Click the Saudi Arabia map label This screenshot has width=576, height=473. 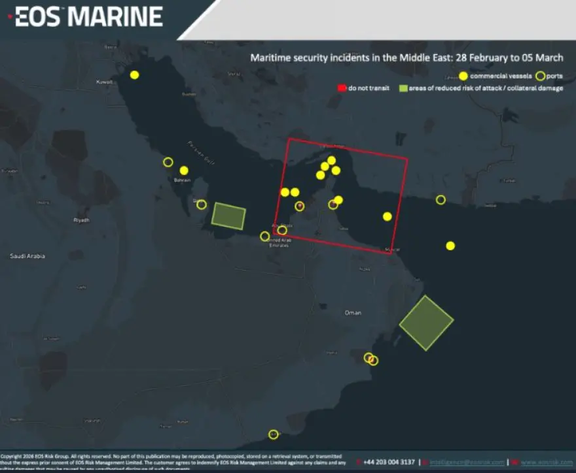pyautogui.click(x=27, y=256)
